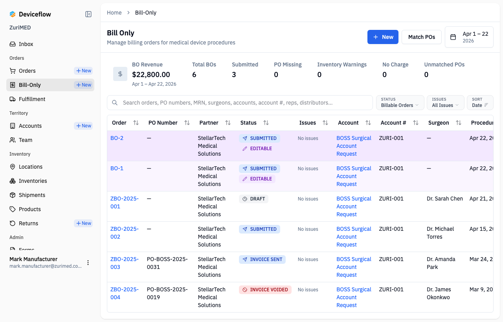503x322 pixels.
Task: Click the search magnifier icon
Action: tap(115, 103)
